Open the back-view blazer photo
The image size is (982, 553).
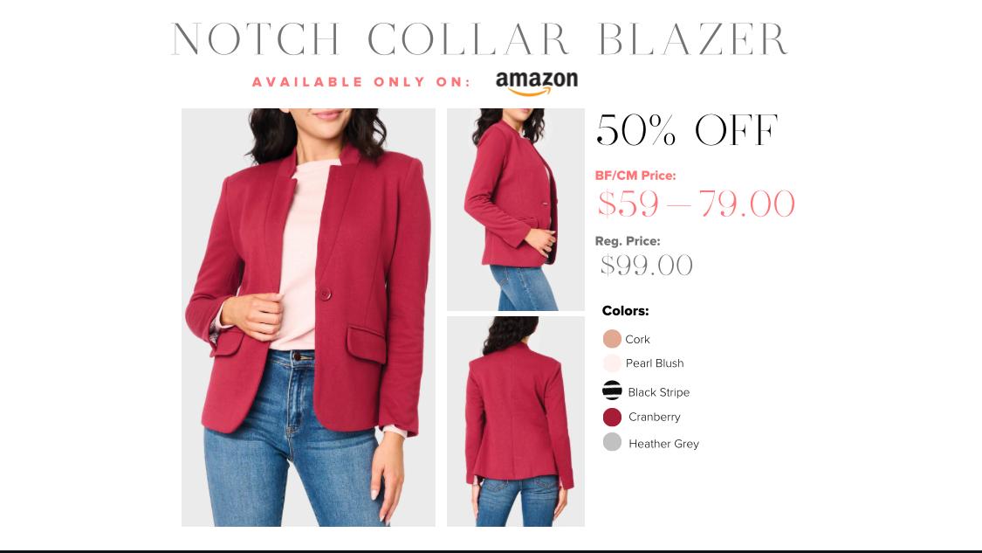pyautogui.click(x=515, y=421)
